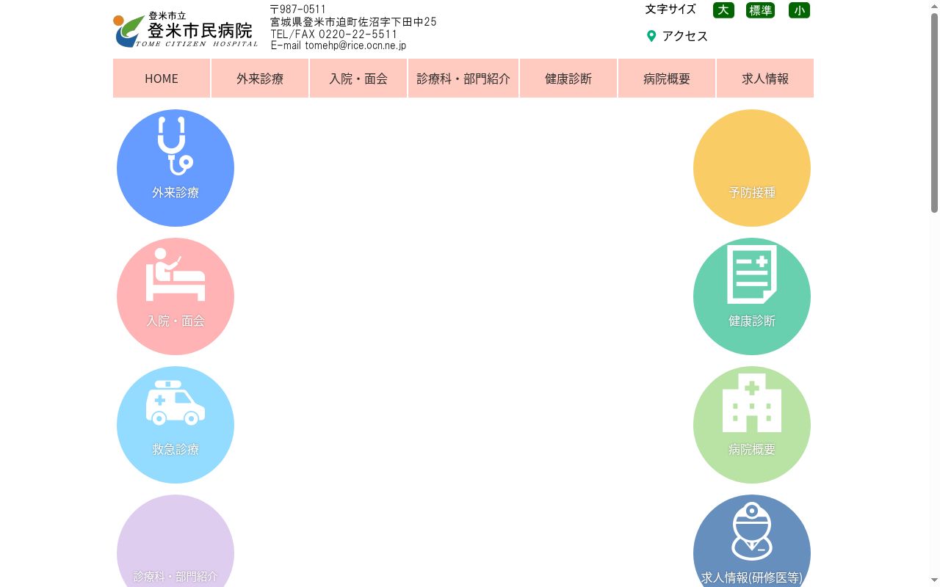Image resolution: width=940 pixels, height=587 pixels.
Task: Open the hospital bed 入院・面会 circle
Action: [176, 296]
